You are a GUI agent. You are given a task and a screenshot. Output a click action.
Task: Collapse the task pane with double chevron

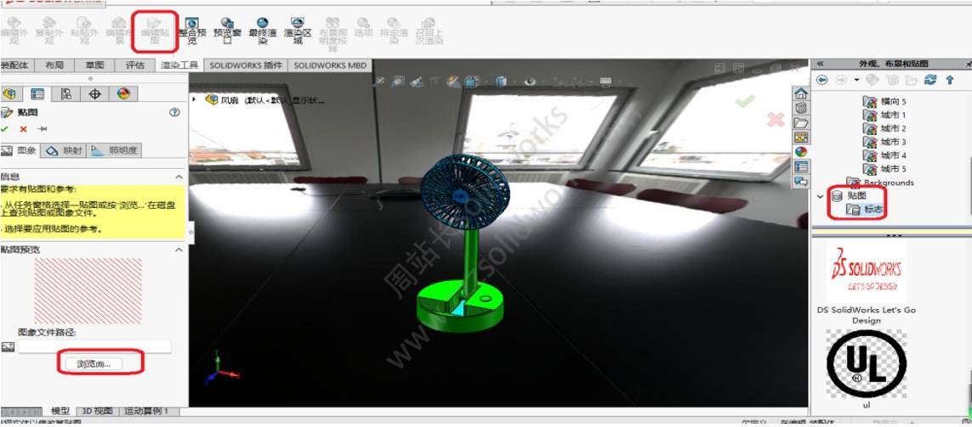[820, 64]
